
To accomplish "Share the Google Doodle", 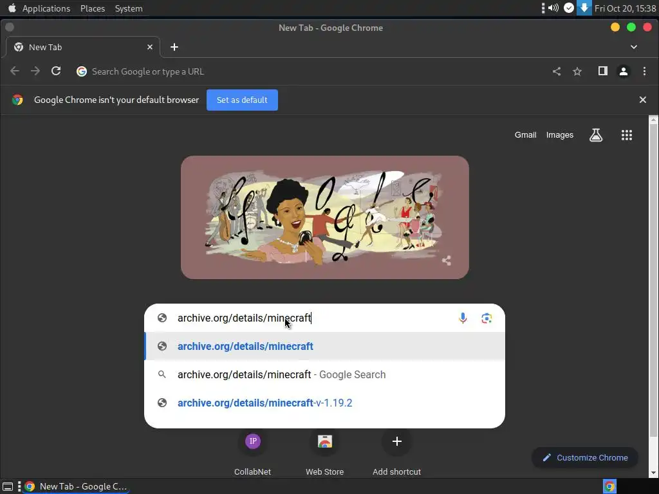I will pyautogui.click(x=447, y=261).
